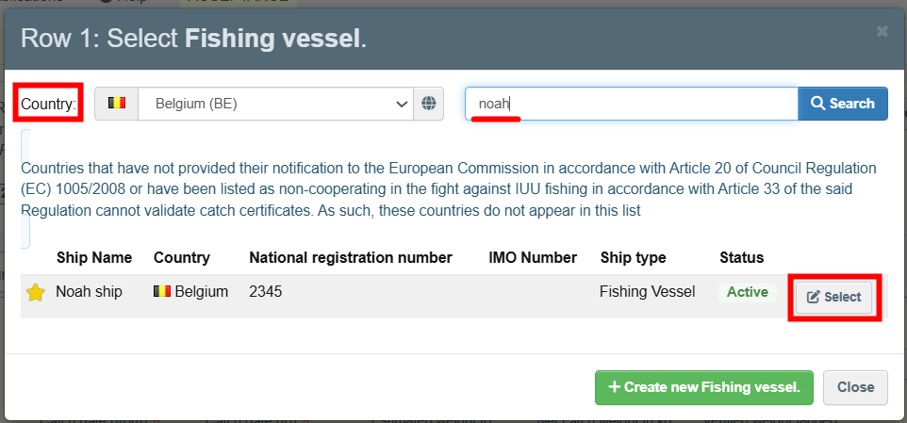Click the Status column header
The width and height of the screenshot is (907, 423).
pyautogui.click(x=742, y=257)
